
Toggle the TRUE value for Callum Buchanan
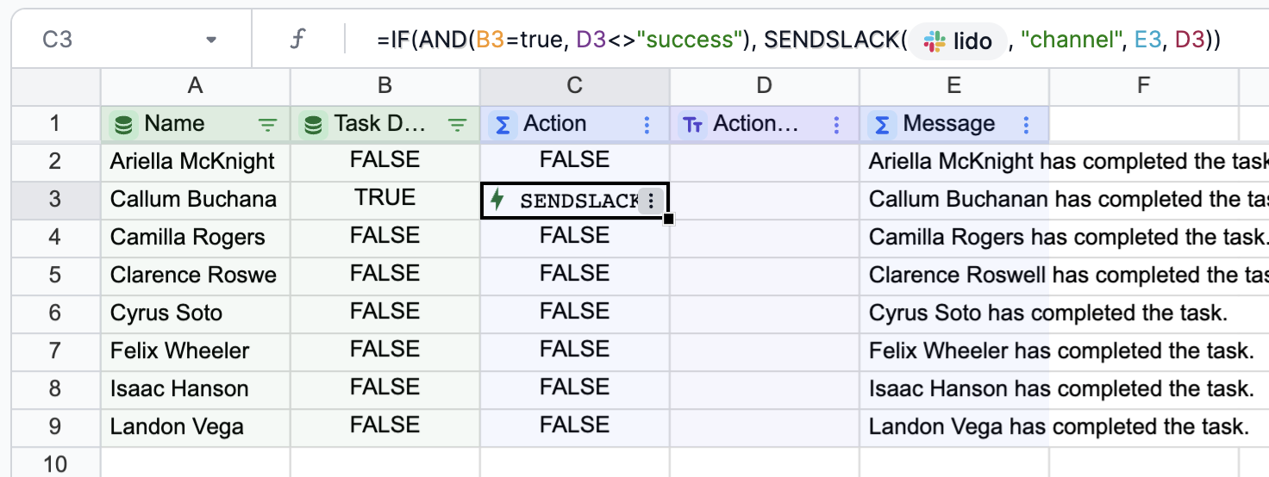pos(384,198)
